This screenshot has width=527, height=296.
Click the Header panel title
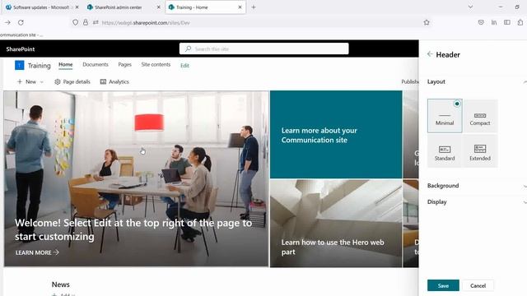coord(448,55)
